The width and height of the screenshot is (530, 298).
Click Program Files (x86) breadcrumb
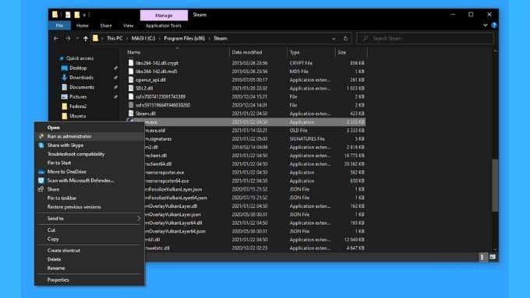tap(184, 38)
